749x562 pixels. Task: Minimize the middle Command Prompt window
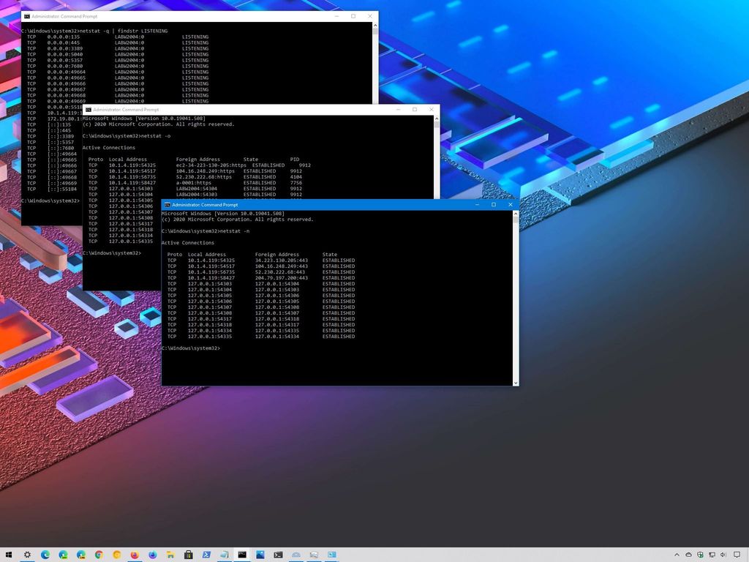tap(397, 109)
